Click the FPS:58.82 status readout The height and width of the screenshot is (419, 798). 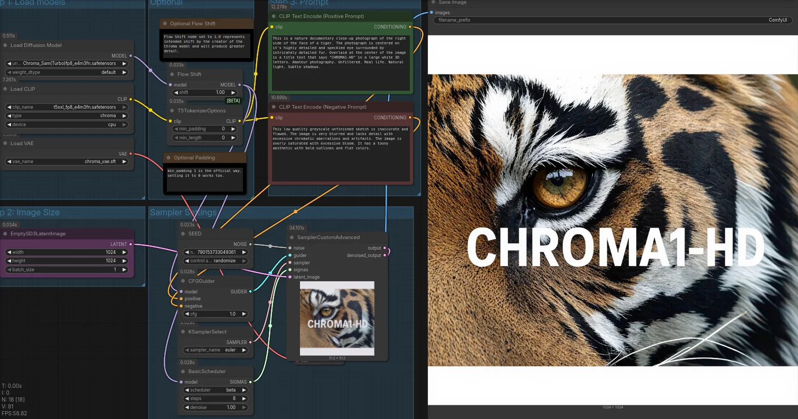click(x=15, y=413)
